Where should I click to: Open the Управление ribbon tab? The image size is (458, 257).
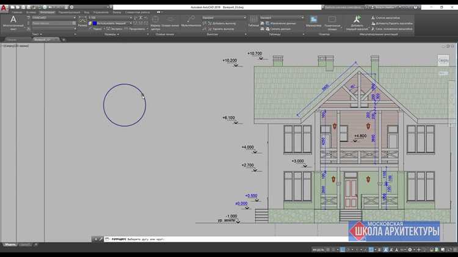[x=101, y=12]
